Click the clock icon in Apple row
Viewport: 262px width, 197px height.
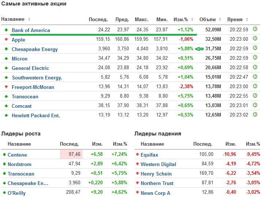coord(255,39)
